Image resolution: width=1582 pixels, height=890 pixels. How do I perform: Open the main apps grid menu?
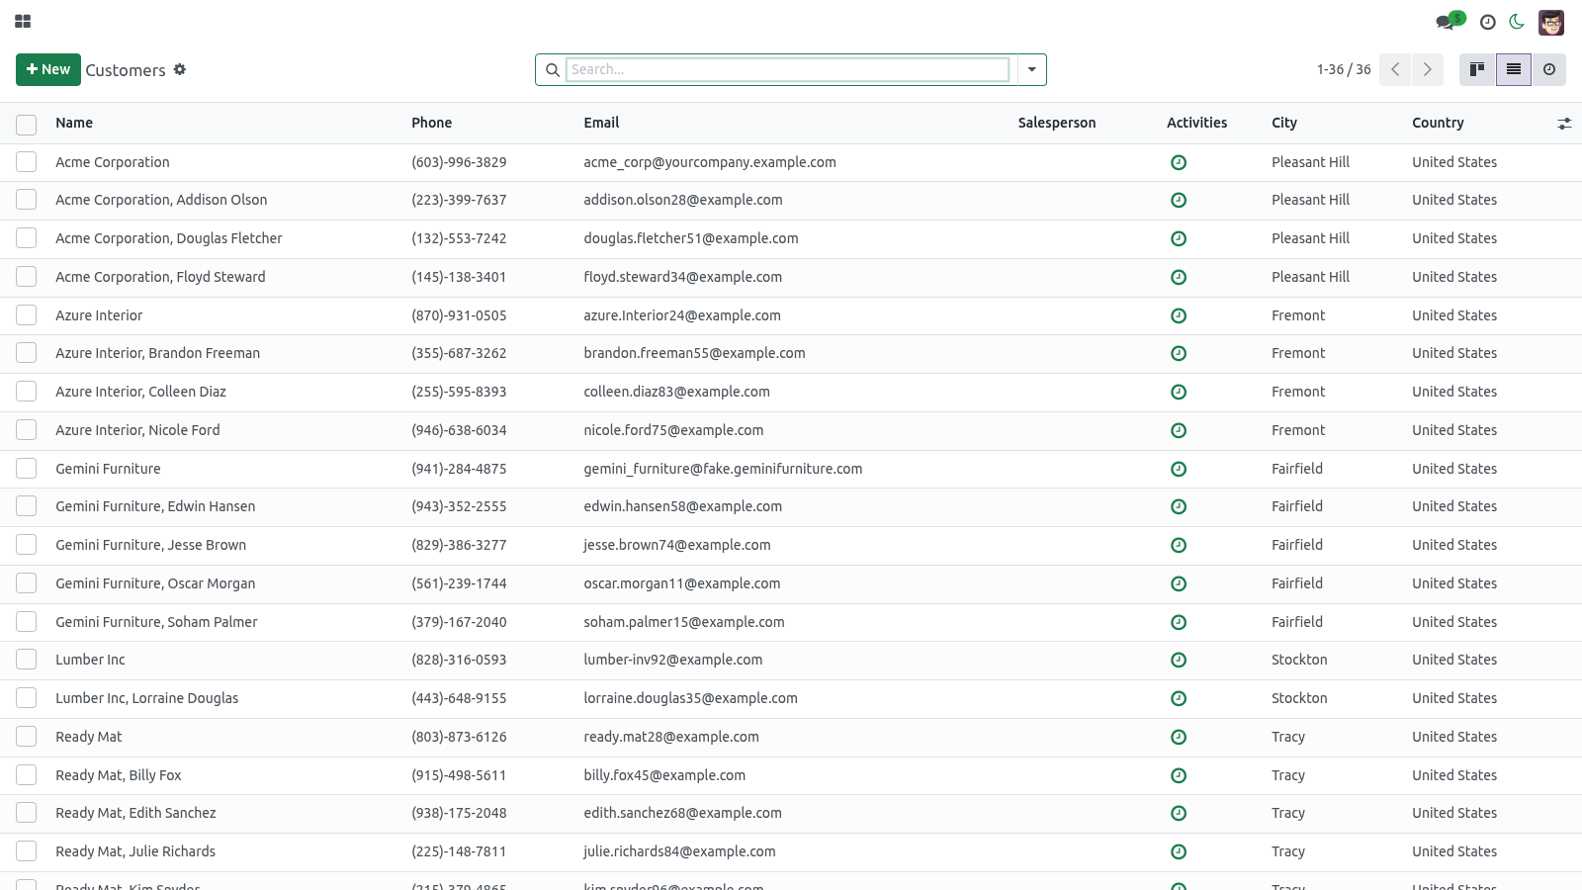(x=23, y=21)
